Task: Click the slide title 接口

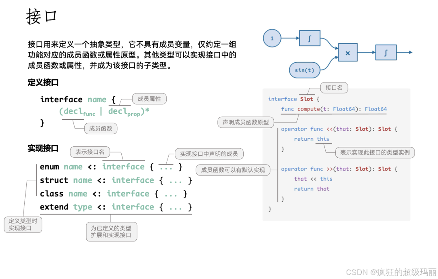Action: (x=41, y=16)
